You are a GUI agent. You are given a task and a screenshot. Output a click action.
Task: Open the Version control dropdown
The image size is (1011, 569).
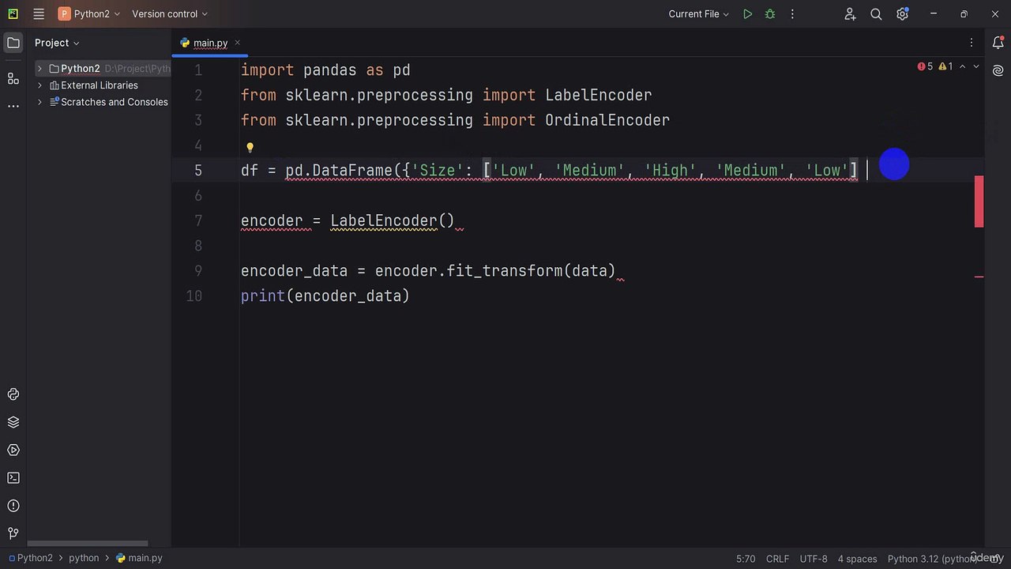(x=170, y=14)
